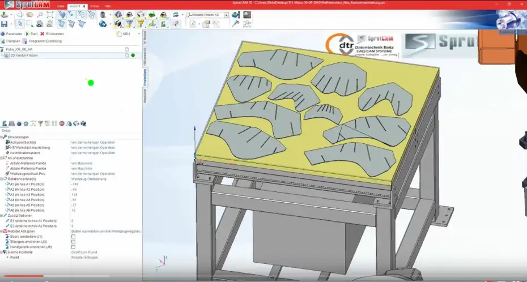Check Ellbogen umdrehen (J3)

pos(73,242)
